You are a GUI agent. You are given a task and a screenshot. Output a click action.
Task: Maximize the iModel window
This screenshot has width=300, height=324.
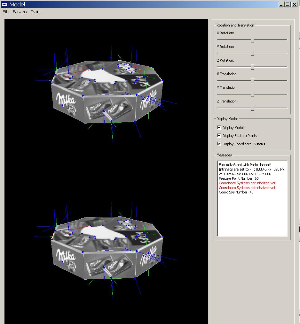[288, 4]
